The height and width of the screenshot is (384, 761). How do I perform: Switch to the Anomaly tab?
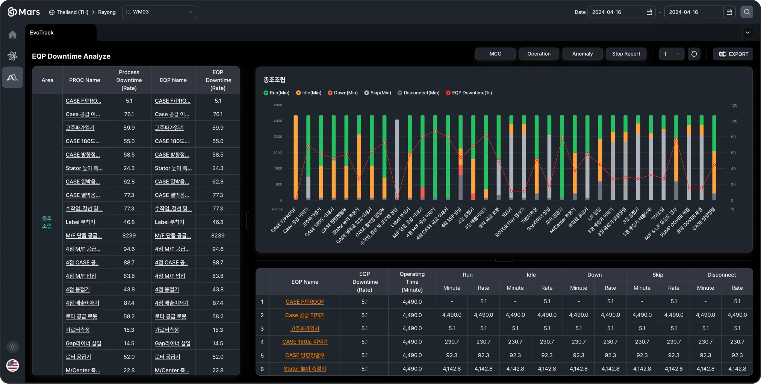tap(582, 54)
